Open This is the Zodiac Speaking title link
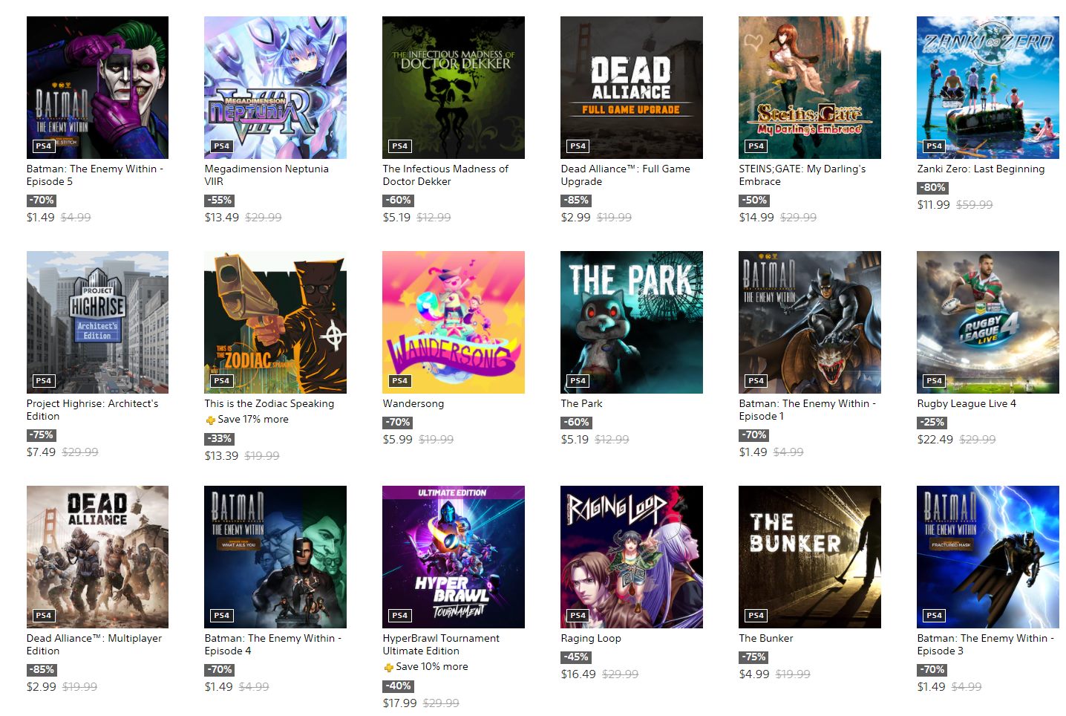The height and width of the screenshot is (716, 1066). (x=269, y=403)
